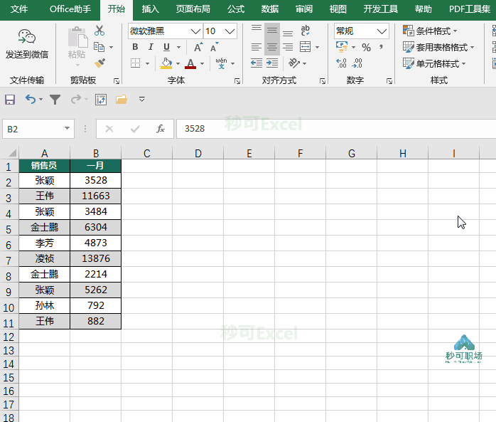
Task: Click the cell borders icon
Action: (136, 63)
